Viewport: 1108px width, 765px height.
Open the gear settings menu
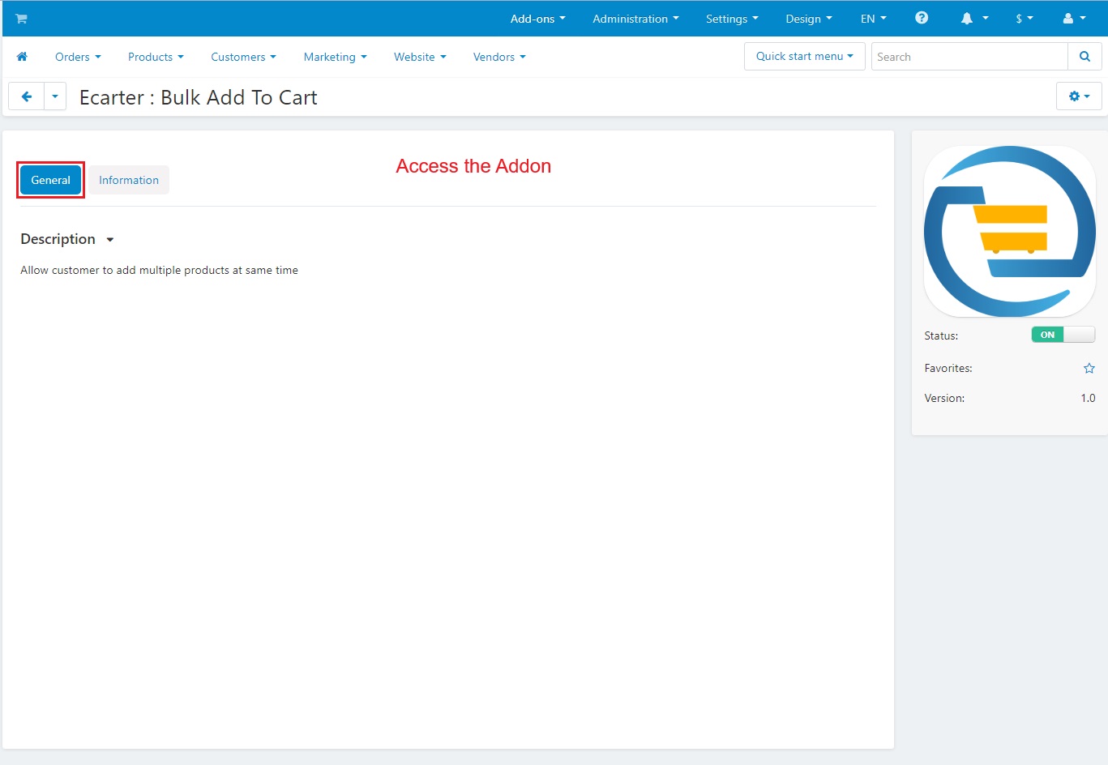(x=1079, y=96)
